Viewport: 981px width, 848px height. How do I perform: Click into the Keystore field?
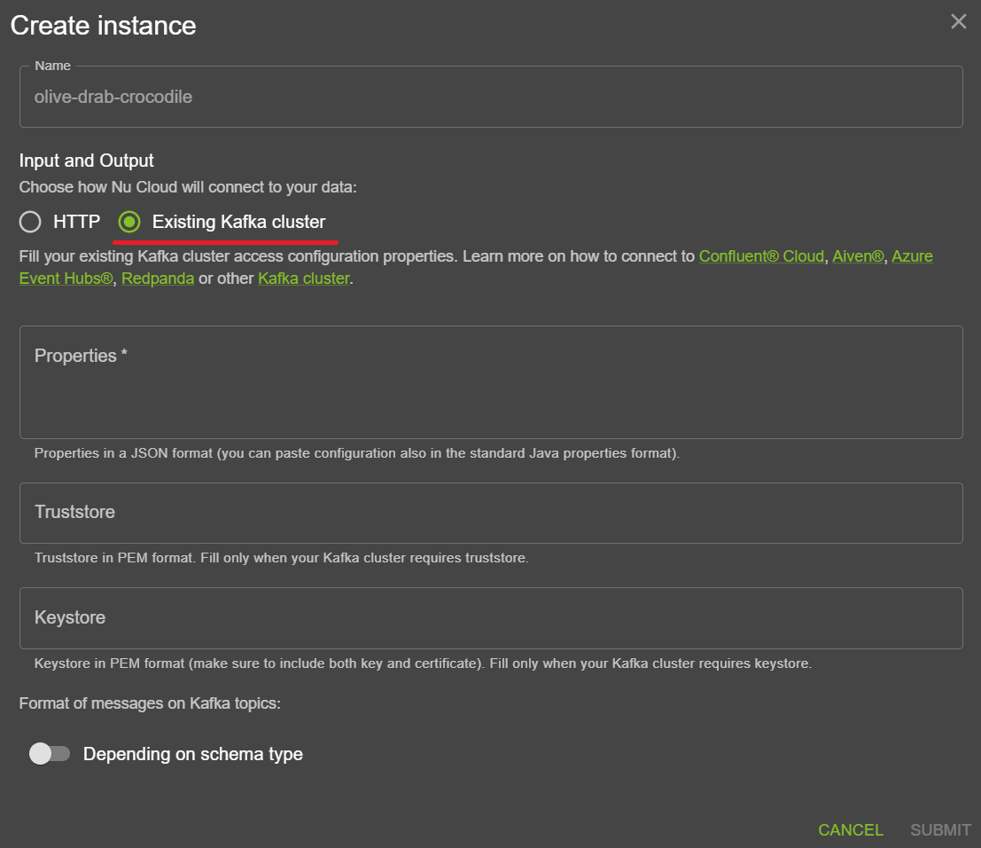pyautogui.click(x=491, y=618)
